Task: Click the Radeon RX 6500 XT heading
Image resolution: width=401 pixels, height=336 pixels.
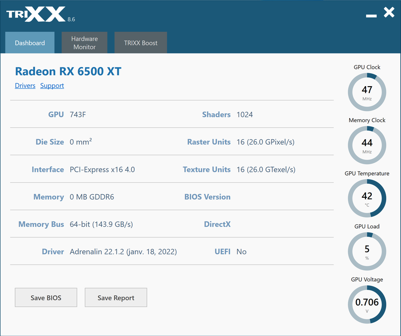Action: pos(69,71)
